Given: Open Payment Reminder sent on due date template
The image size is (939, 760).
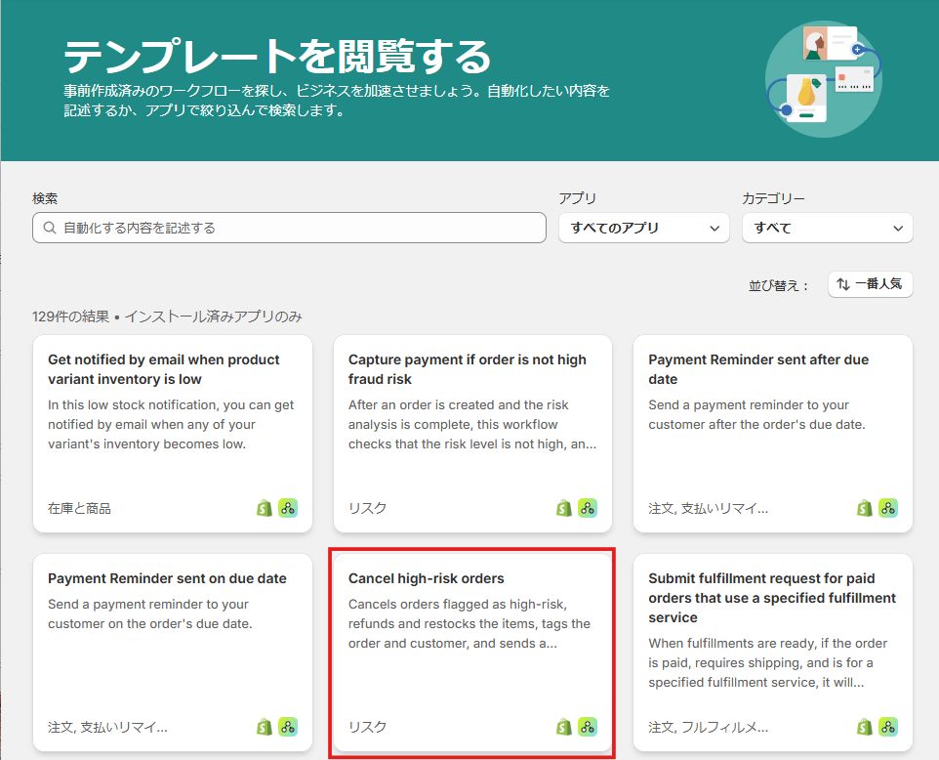Looking at the screenshot, I should coord(173,653).
